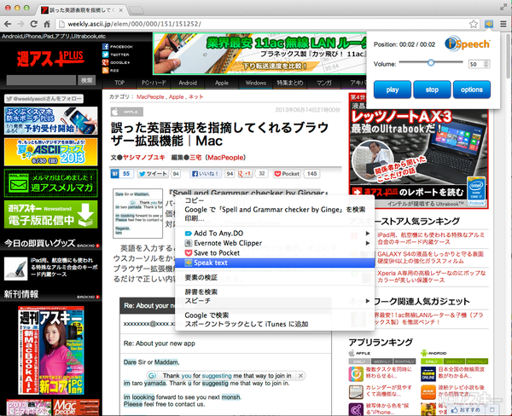
Task: Close the current browser tab
Action: [121, 10]
